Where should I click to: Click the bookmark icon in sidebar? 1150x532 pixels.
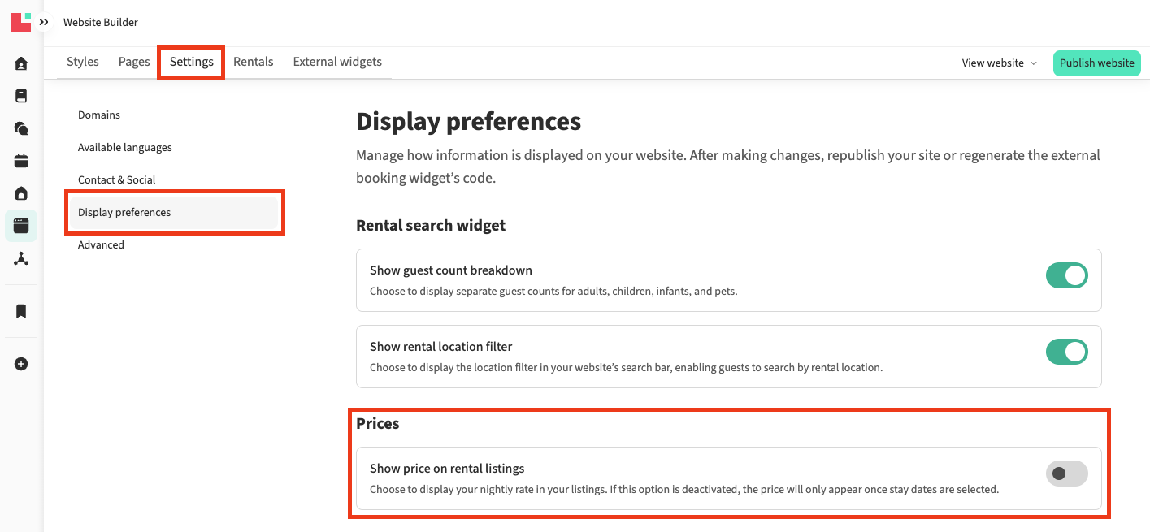(x=21, y=311)
